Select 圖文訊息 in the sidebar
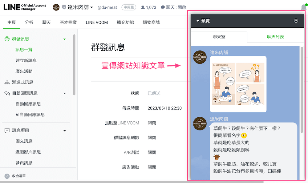Screen dimensions: 308x183 point(24,141)
